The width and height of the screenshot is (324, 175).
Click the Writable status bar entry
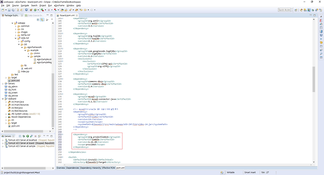pyautogui.click(x=230, y=172)
